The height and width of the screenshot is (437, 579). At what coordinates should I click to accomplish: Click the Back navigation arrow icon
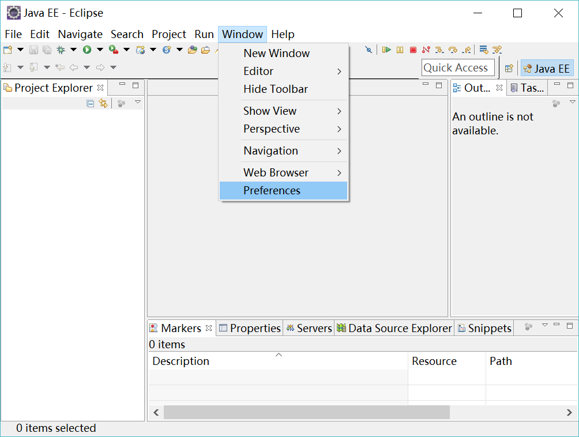click(x=74, y=67)
